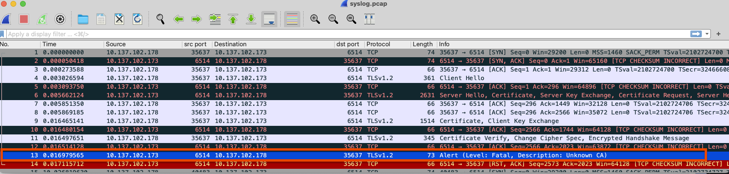Select packet 13 Alert Unknown CA row
729x174 pixels.
(364, 155)
